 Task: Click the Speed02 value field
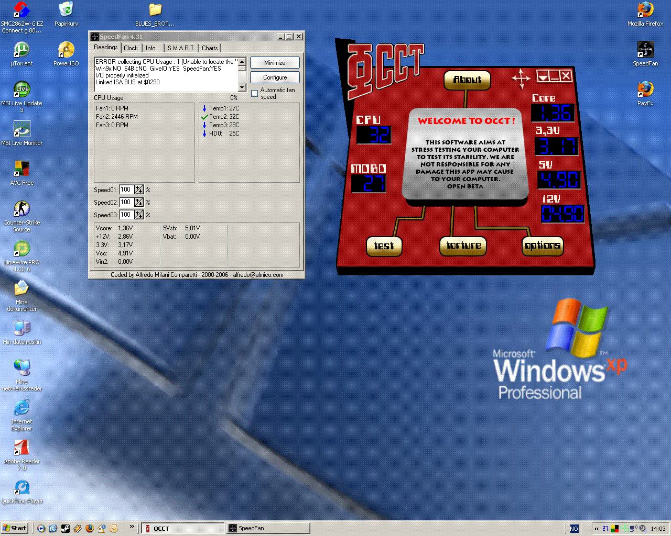[x=126, y=202]
